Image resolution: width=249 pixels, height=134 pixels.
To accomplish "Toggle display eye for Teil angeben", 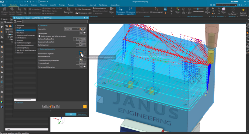I will [x=84, y=33].
